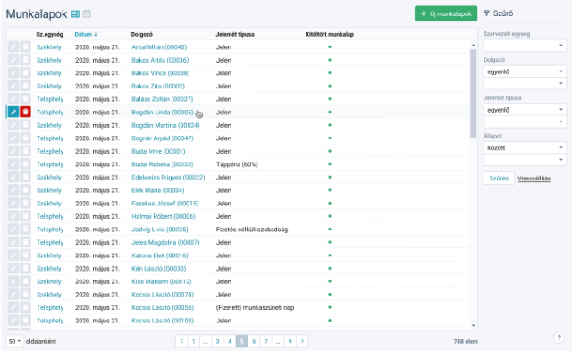Open the Szervezeti egység dropdown
Image resolution: width=572 pixels, height=351 pixels.
525,46
